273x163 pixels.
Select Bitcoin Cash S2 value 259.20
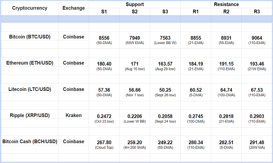pos(134,142)
